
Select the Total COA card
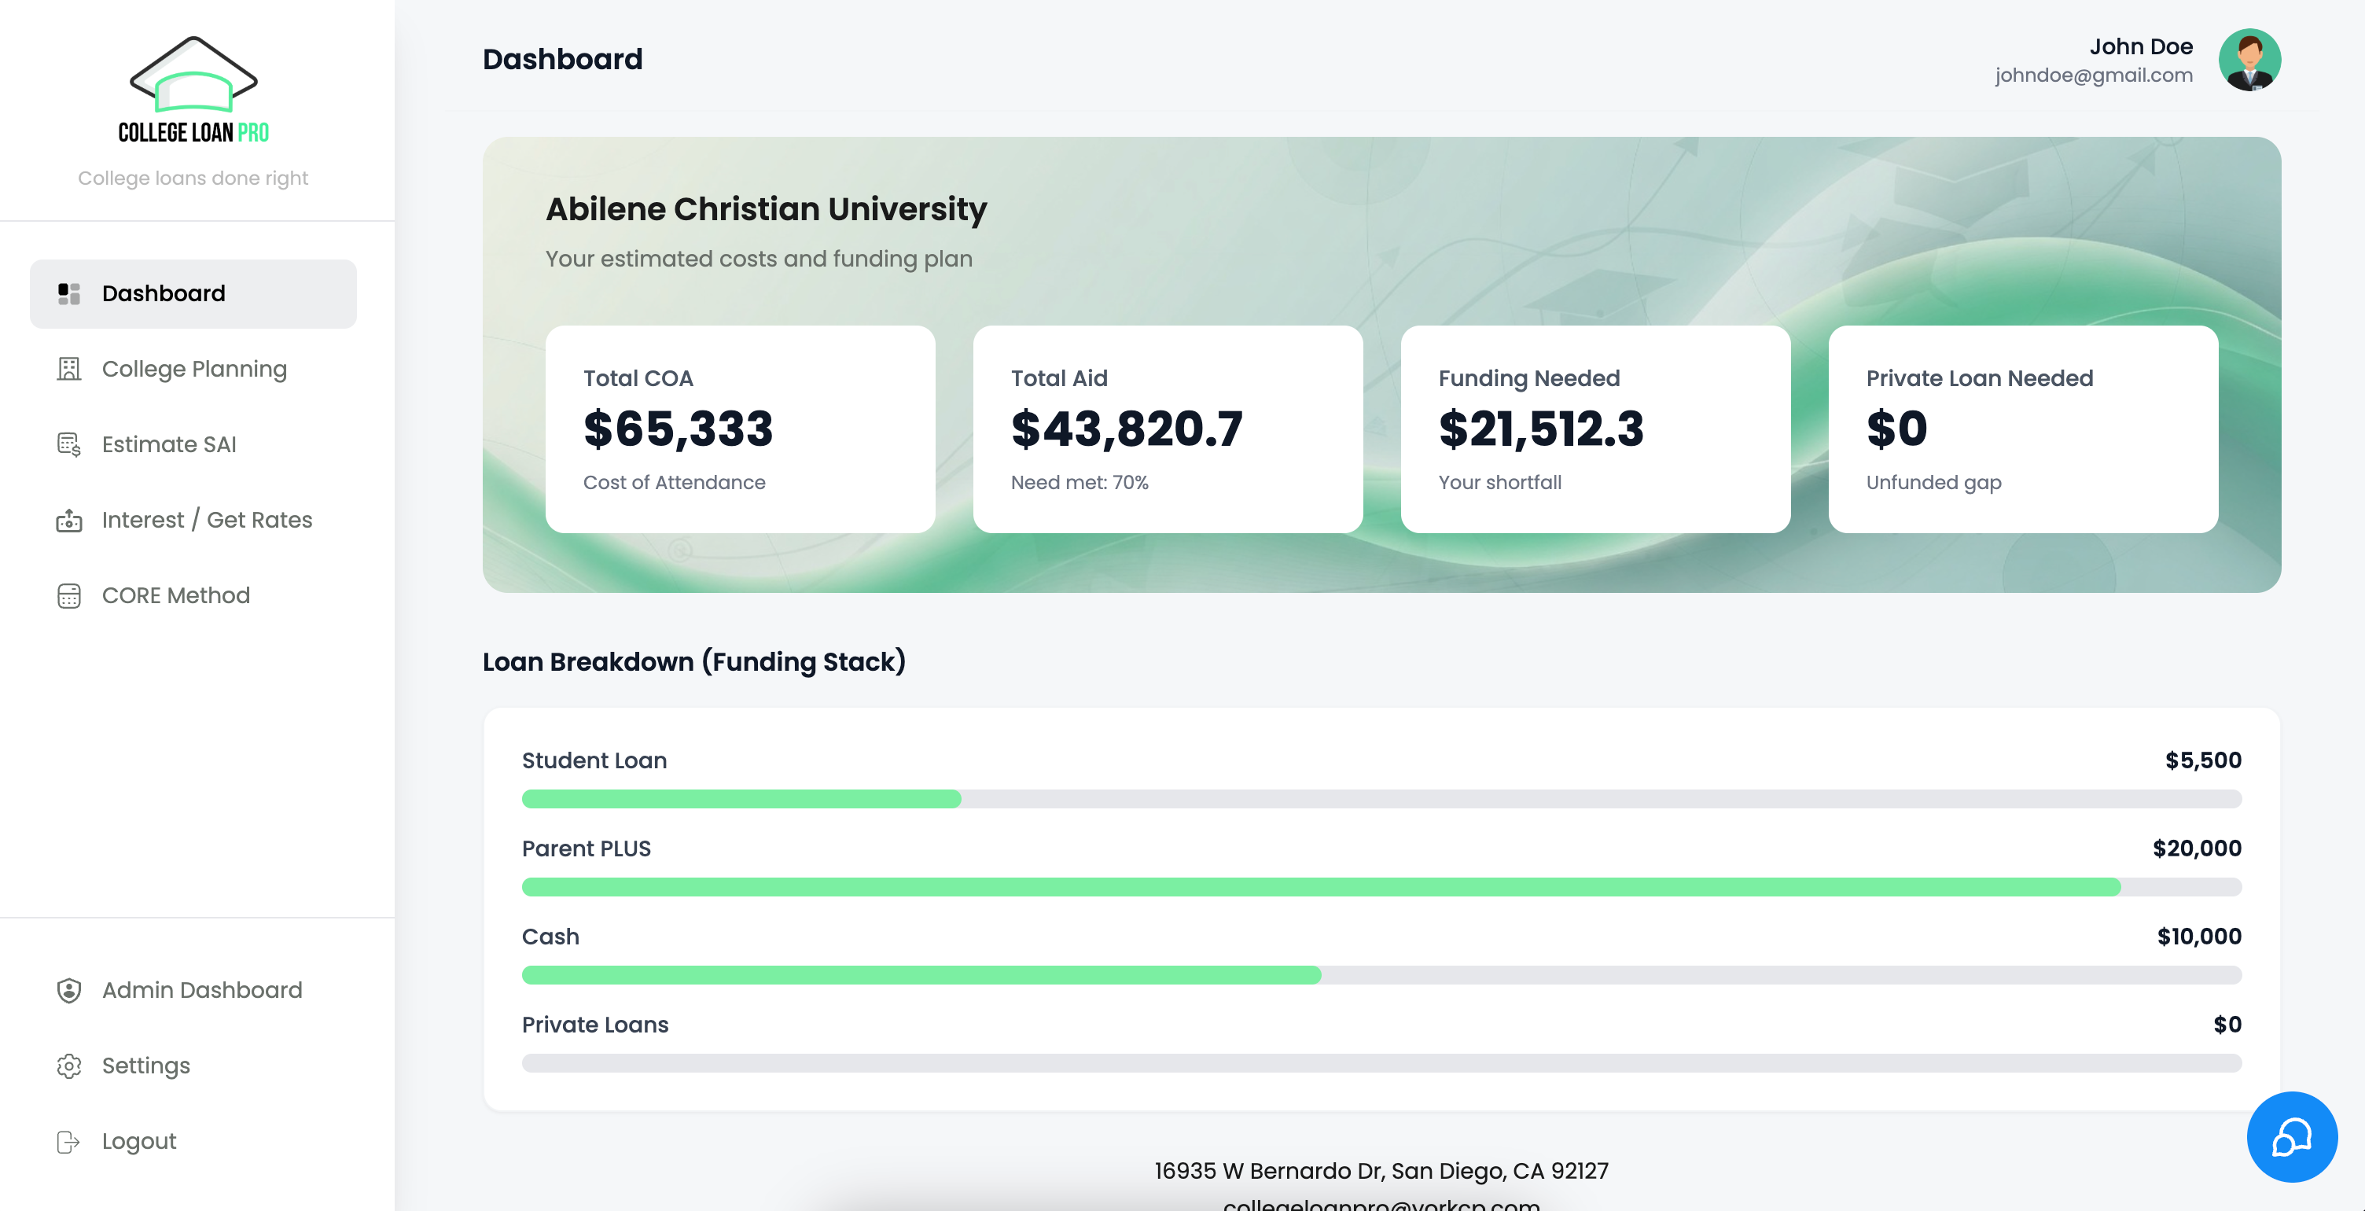[x=740, y=429]
